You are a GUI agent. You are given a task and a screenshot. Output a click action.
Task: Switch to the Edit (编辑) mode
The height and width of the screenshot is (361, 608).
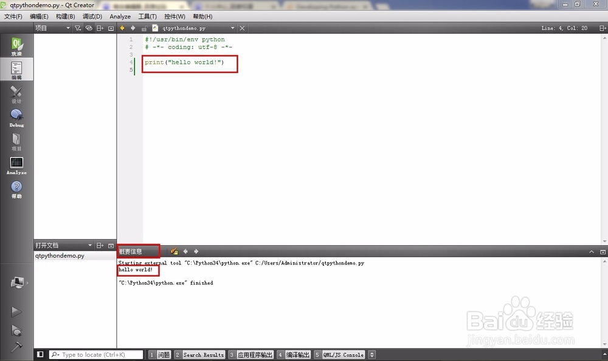pyautogui.click(x=16, y=69)
